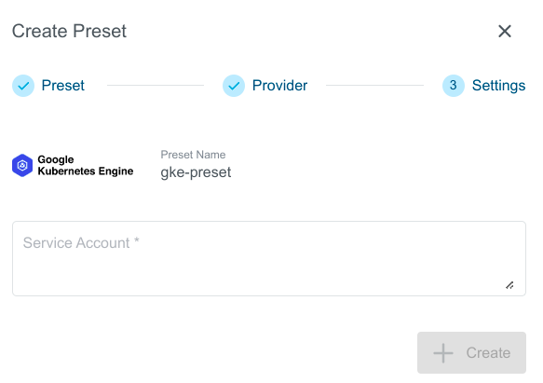543x383 pixels.
Task: Click the Google Kubernetes Engine provider text
Action: pos(85,165)
